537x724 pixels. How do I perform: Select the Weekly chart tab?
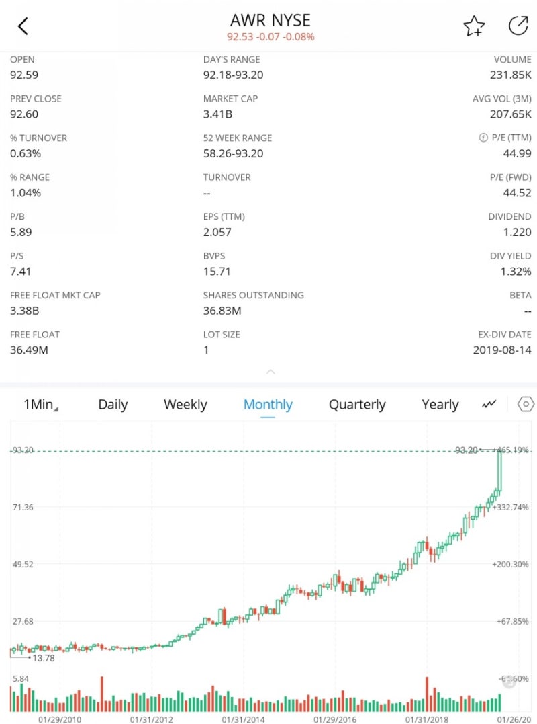(185, 405)
